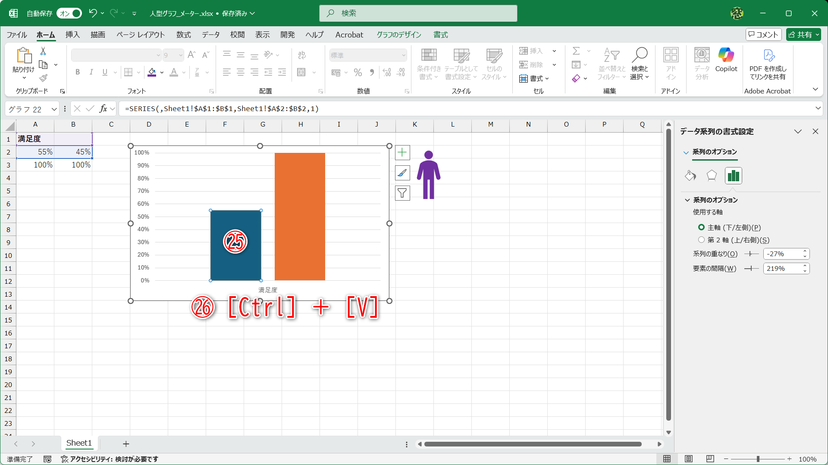The width and height of the screenshot is (828, 465).
Task: Select the 塗りつぶしと線 paint bucket icon
Action: pyautogui.click(x=690, y=176)
